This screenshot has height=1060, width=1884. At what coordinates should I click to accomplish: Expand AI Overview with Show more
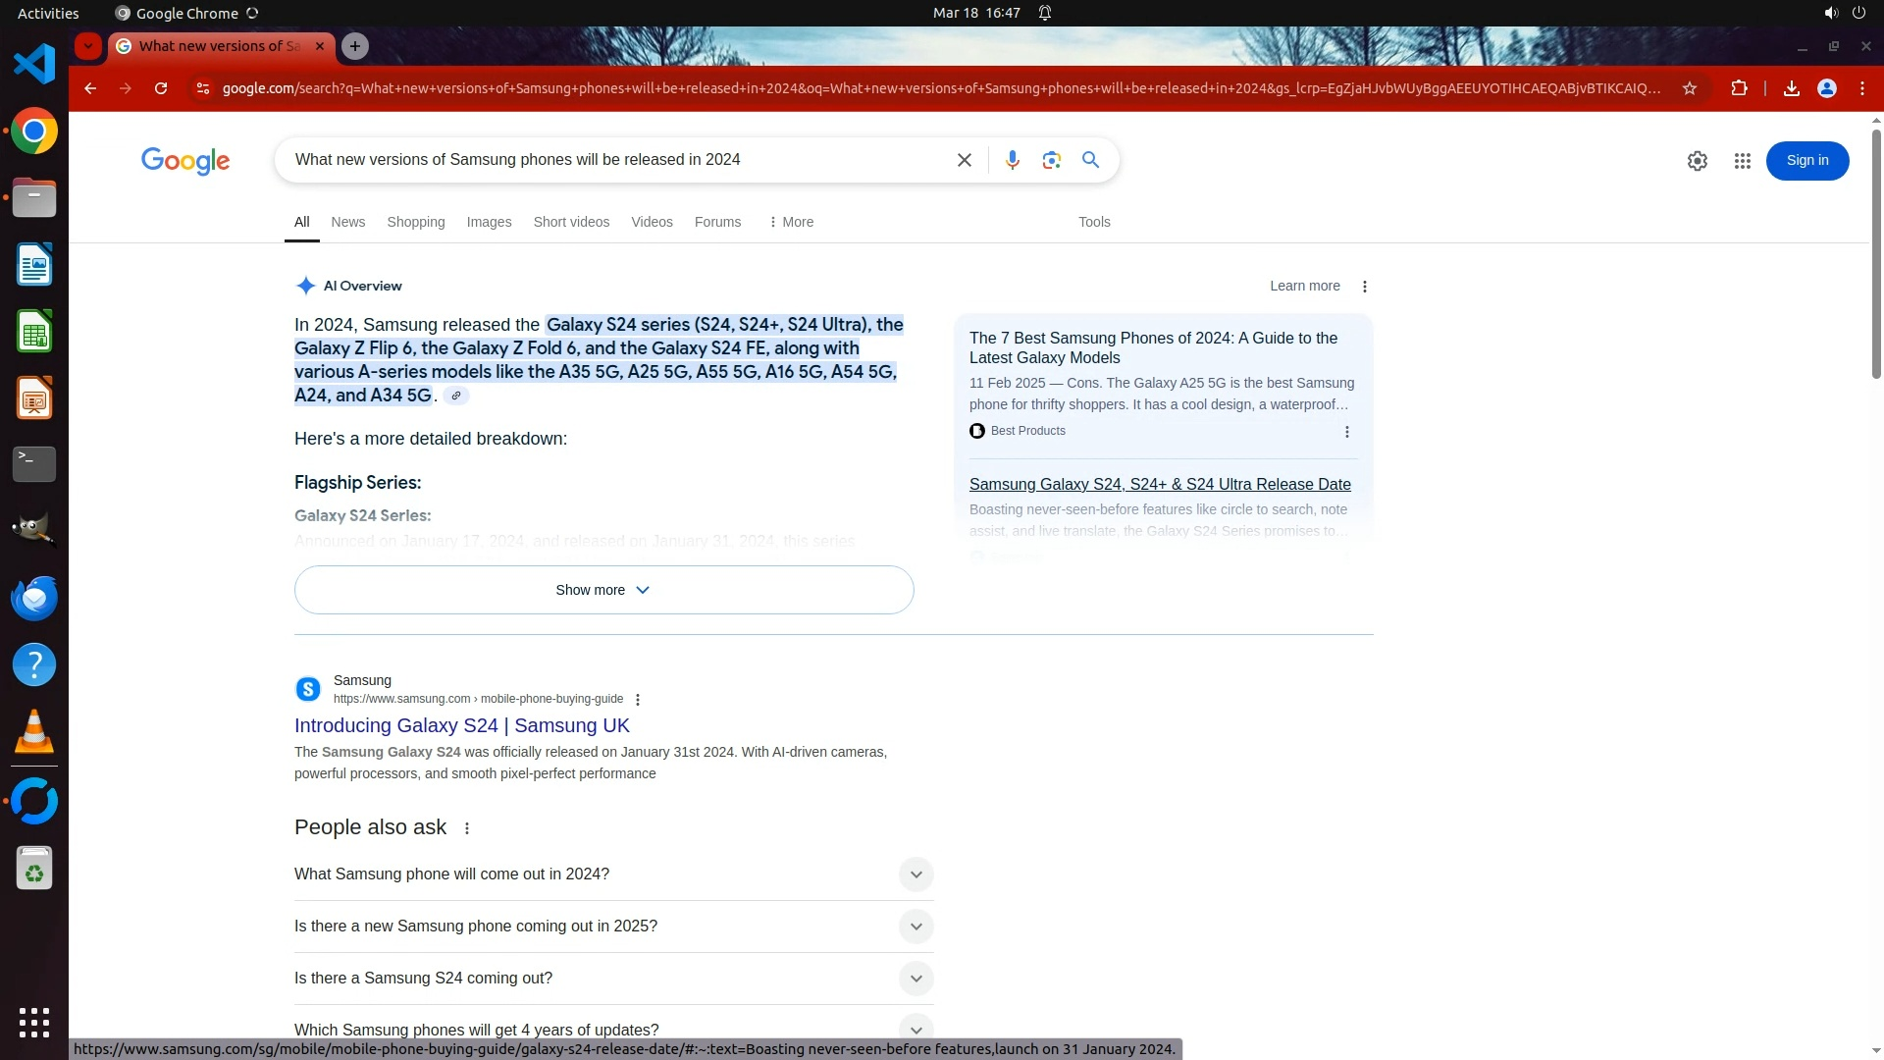point(603,590)
